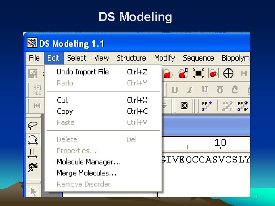Toggle the overlined O formatting button
275x206 pixels.
tap(220, 90)
